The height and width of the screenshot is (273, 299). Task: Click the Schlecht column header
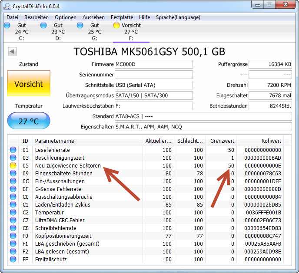click(x=190, y=141)
